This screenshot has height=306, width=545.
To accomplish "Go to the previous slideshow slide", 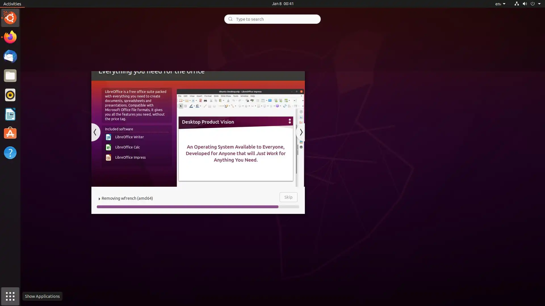I will click(x=95, y=132).
